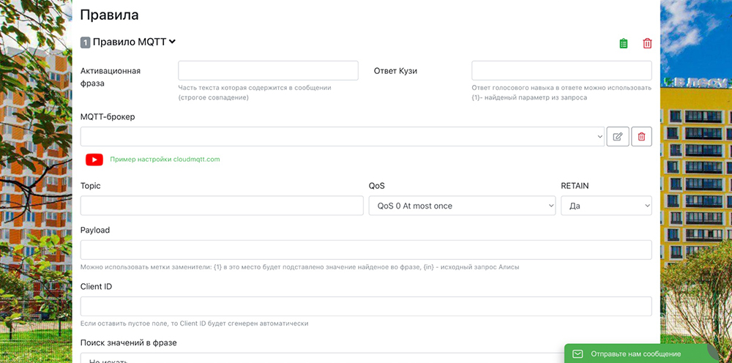Delete the MQTT rule with red trash icon
732x363 pixels.
pos(647,43)
